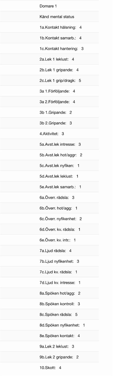Click the 10.Skott row

point(49,368)
